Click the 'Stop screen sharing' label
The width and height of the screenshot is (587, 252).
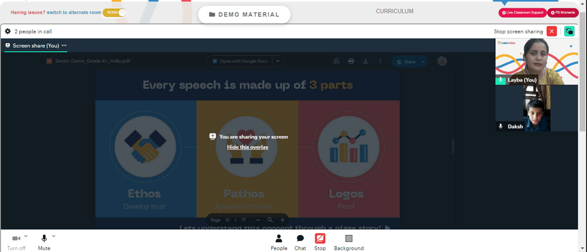click(518, 32)
